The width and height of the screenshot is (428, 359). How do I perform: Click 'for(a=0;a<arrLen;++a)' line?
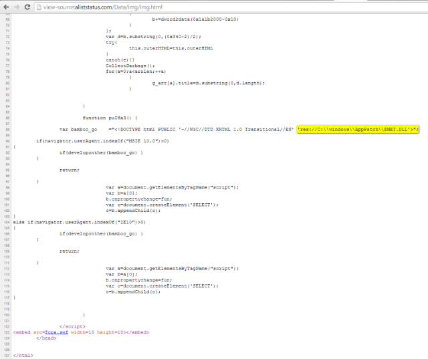tap(136, 72)
